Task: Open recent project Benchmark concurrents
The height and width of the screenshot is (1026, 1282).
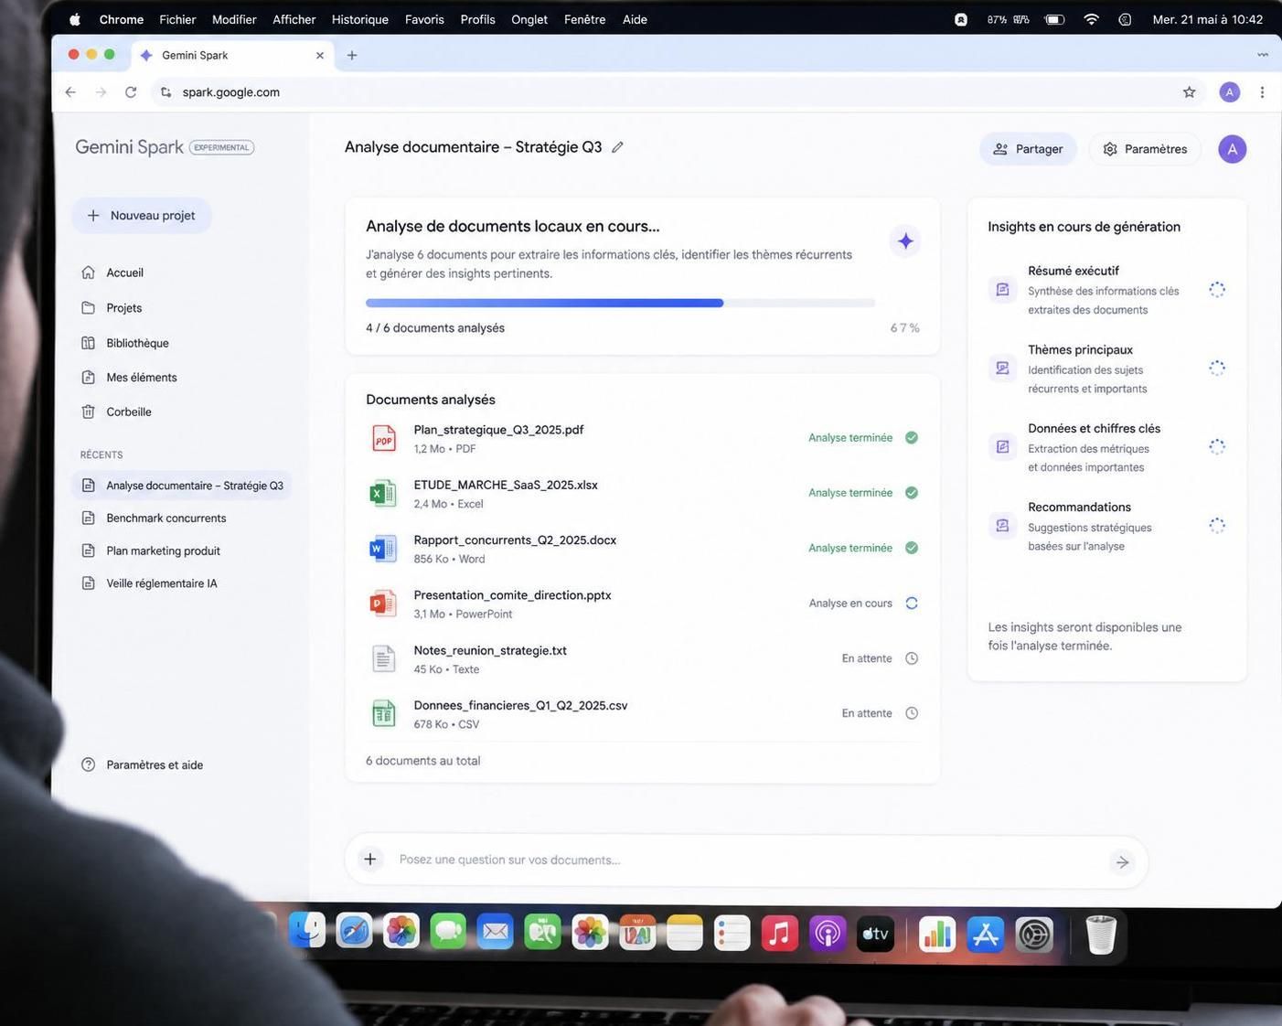Action: coord(154,518)
